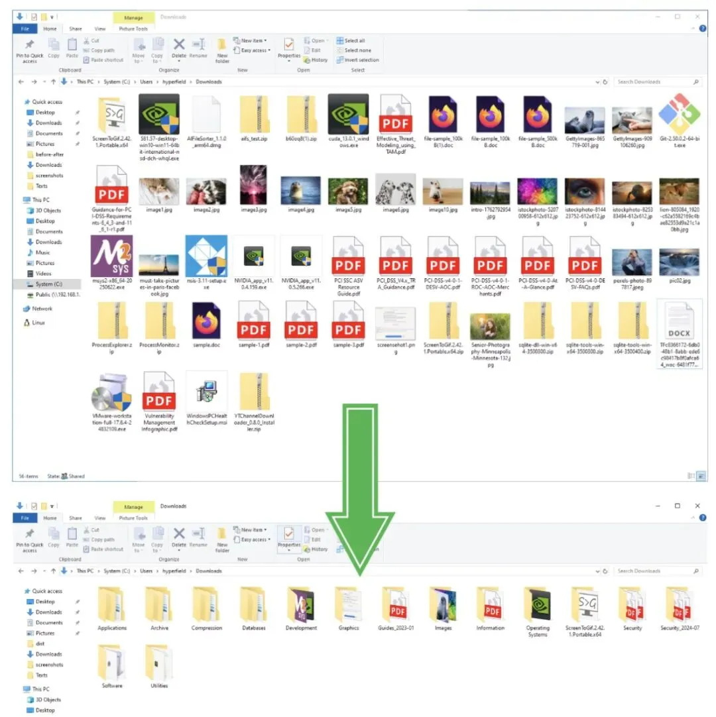
Task: Click hyperfield breadcrumb in top window address bar
Action: click(x=174, y=82)
